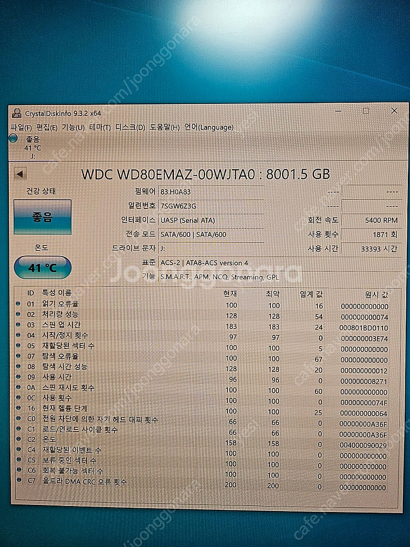Click status dot of row C1 로드/언로드 사이클
The width and height of the screenshot is (410, 547).
click(19, 429)
